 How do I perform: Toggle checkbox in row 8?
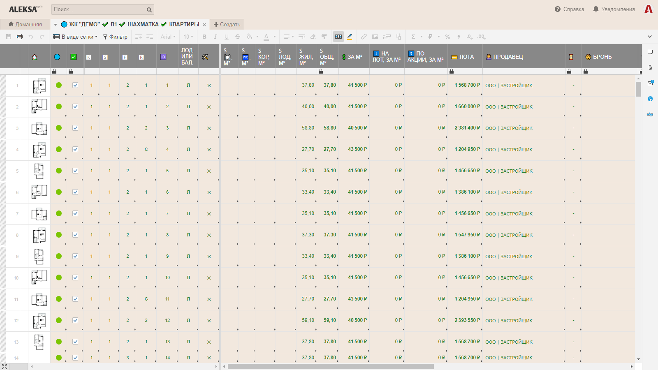(75, 235)
